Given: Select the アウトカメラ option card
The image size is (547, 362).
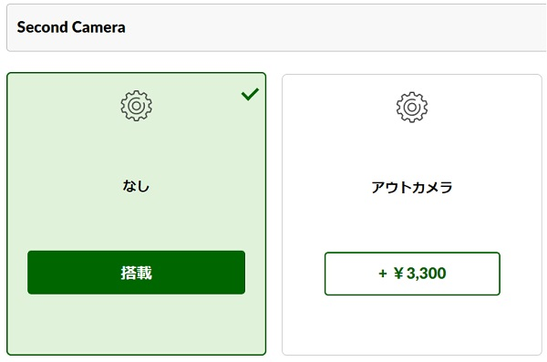Looking at the screenshot, I should coord(412,214).
